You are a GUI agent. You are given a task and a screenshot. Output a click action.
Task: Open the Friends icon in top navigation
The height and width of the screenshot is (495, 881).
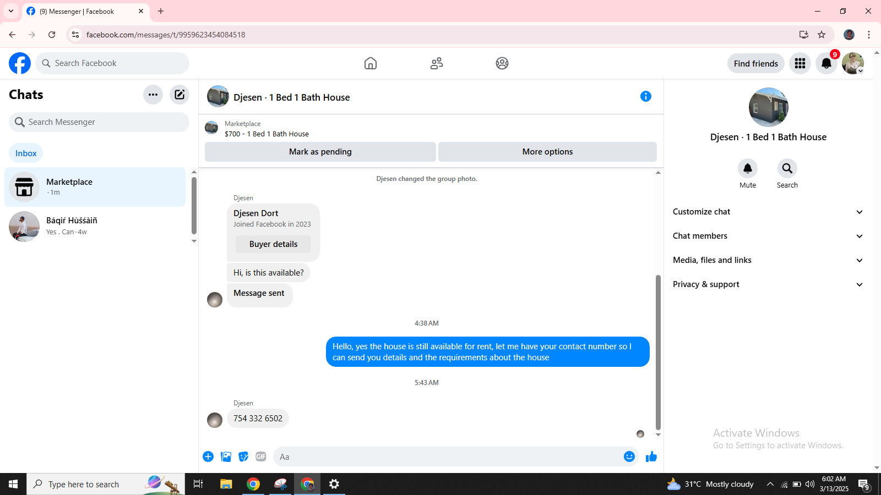(x=437, y=63)
